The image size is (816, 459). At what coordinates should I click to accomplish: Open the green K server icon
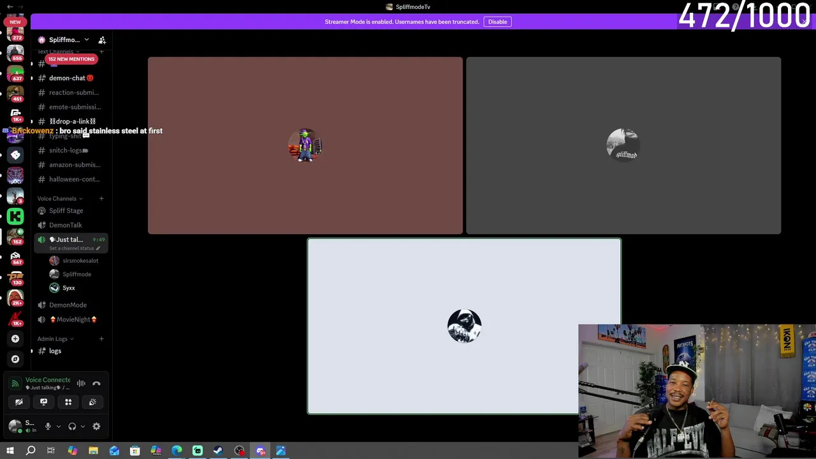[15, 217]
